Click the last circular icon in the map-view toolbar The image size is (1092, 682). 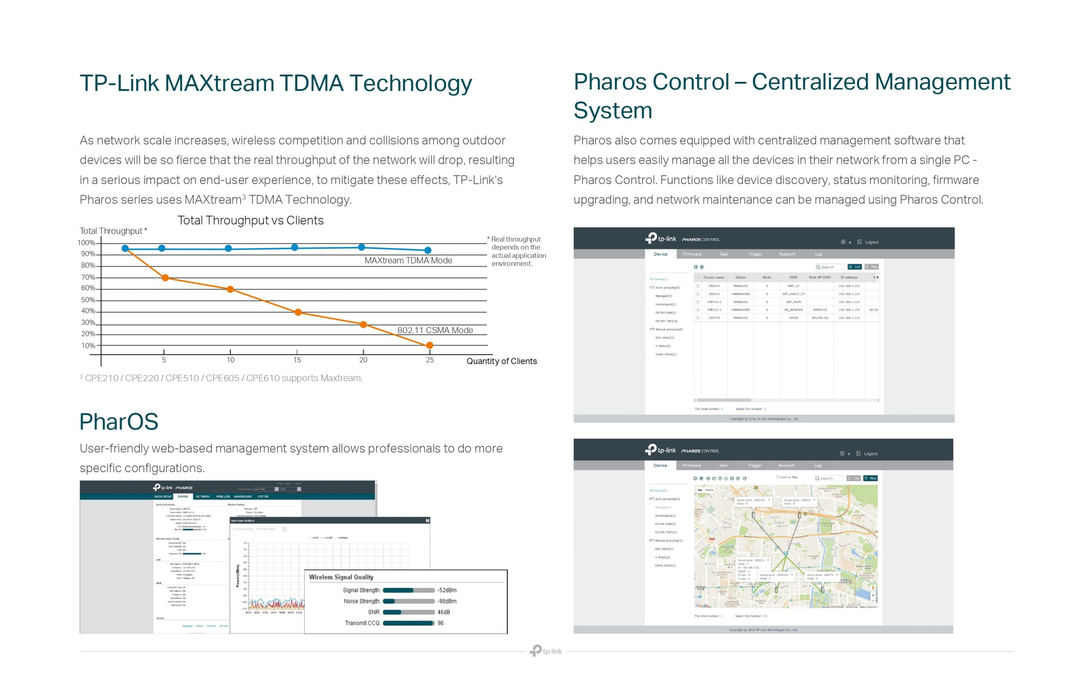click(745, 479)
